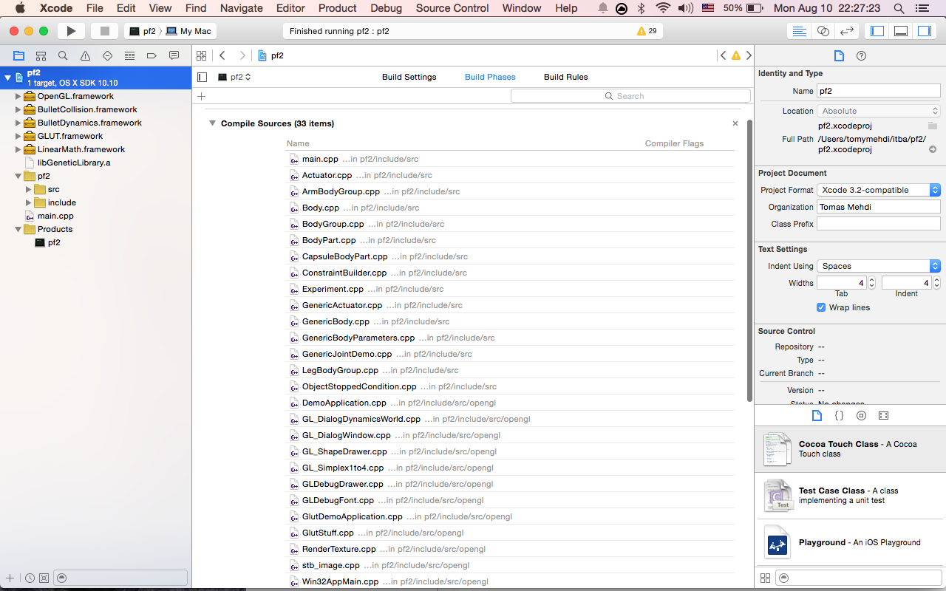Image resolution: width=946 pixels, height=591 pixels.
Task: Toggle the Wrap lines checkbox
Action: (821, 307)
